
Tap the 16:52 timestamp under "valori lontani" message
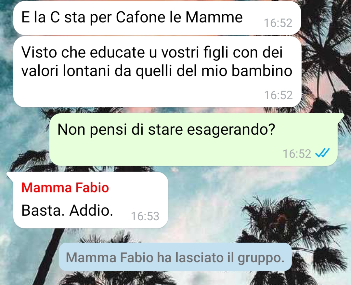click(278, 95)
